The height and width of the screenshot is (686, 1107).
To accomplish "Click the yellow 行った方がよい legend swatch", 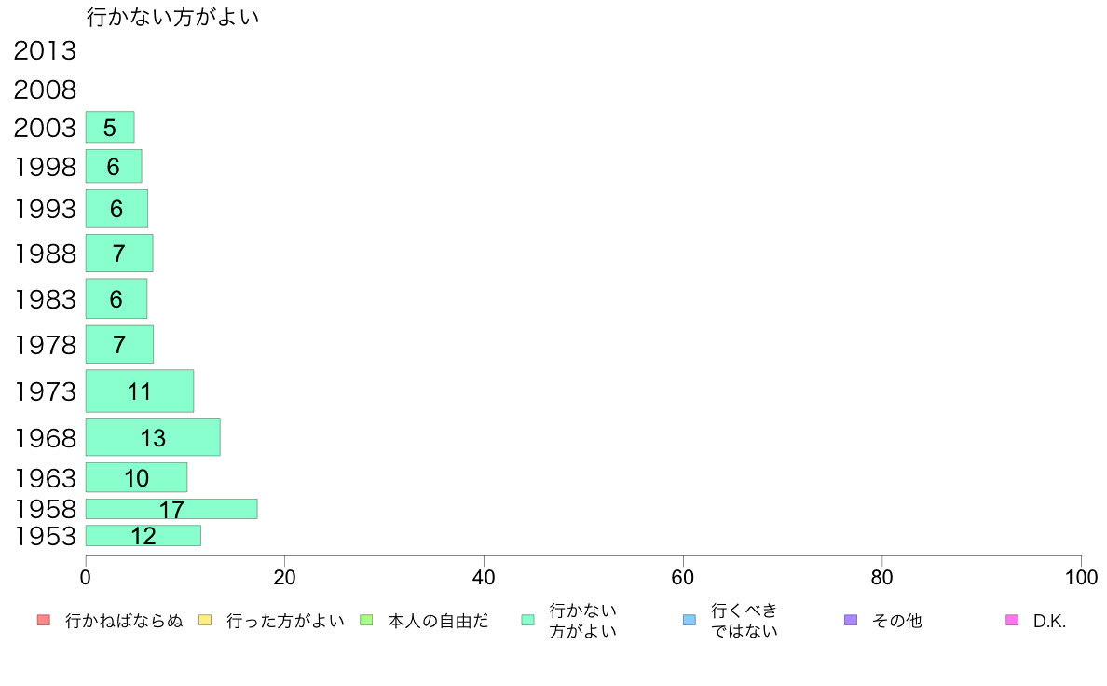I will coord(205,621).
